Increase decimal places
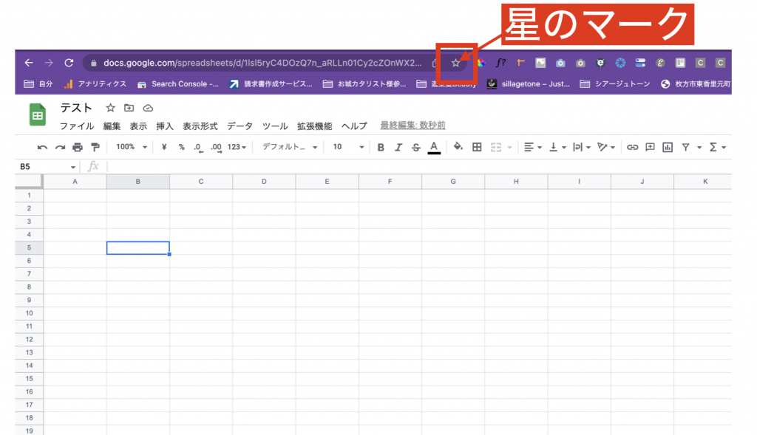This screenshot has height=435, width=757. pos(216,148)
